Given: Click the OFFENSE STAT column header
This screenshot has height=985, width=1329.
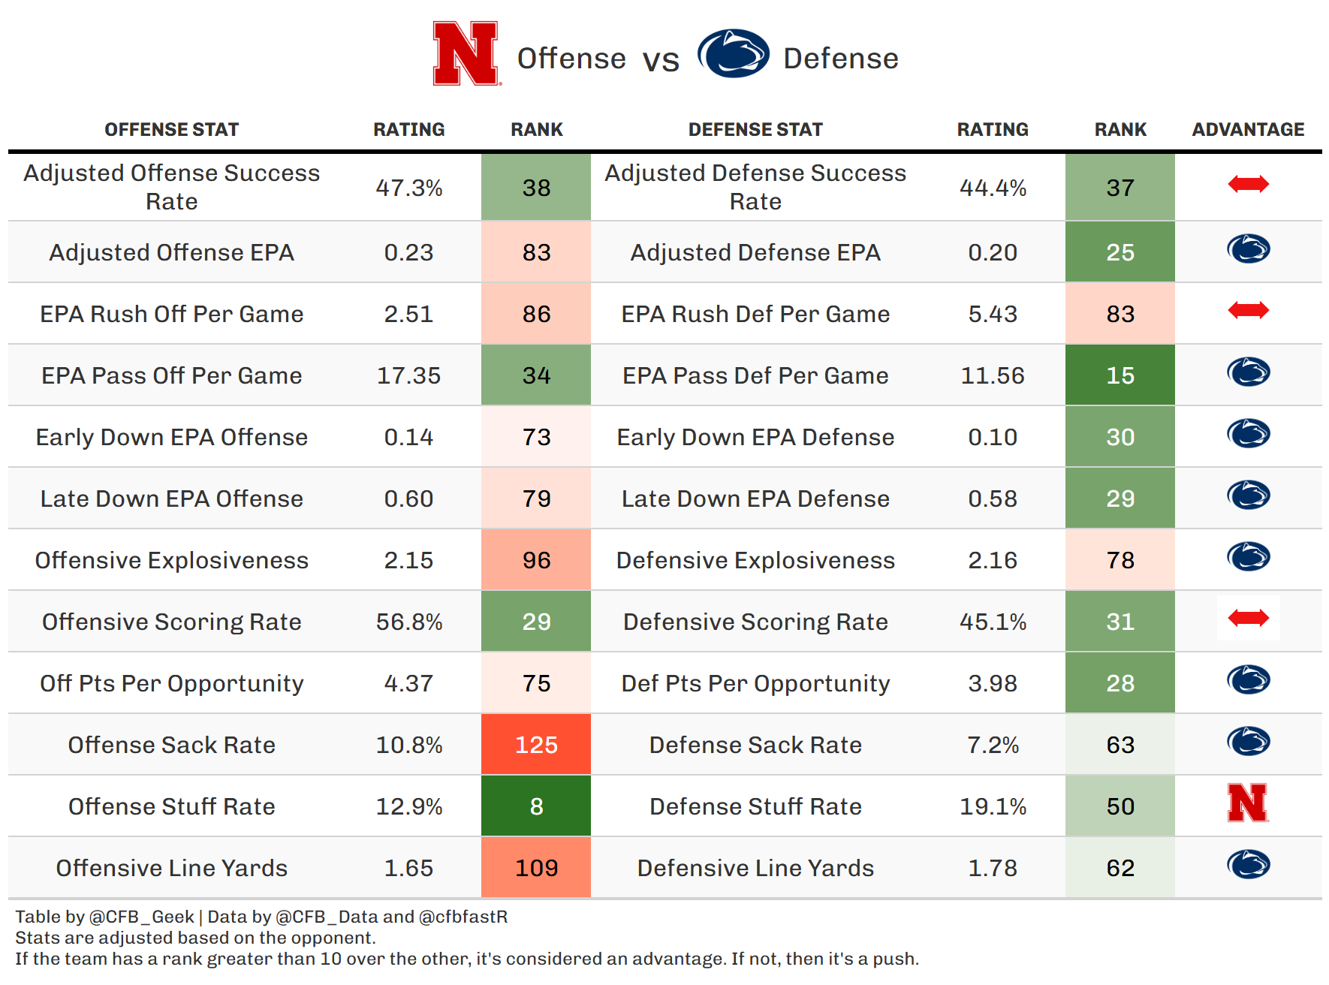Looking at the screenshot, I should click(171, 130).
